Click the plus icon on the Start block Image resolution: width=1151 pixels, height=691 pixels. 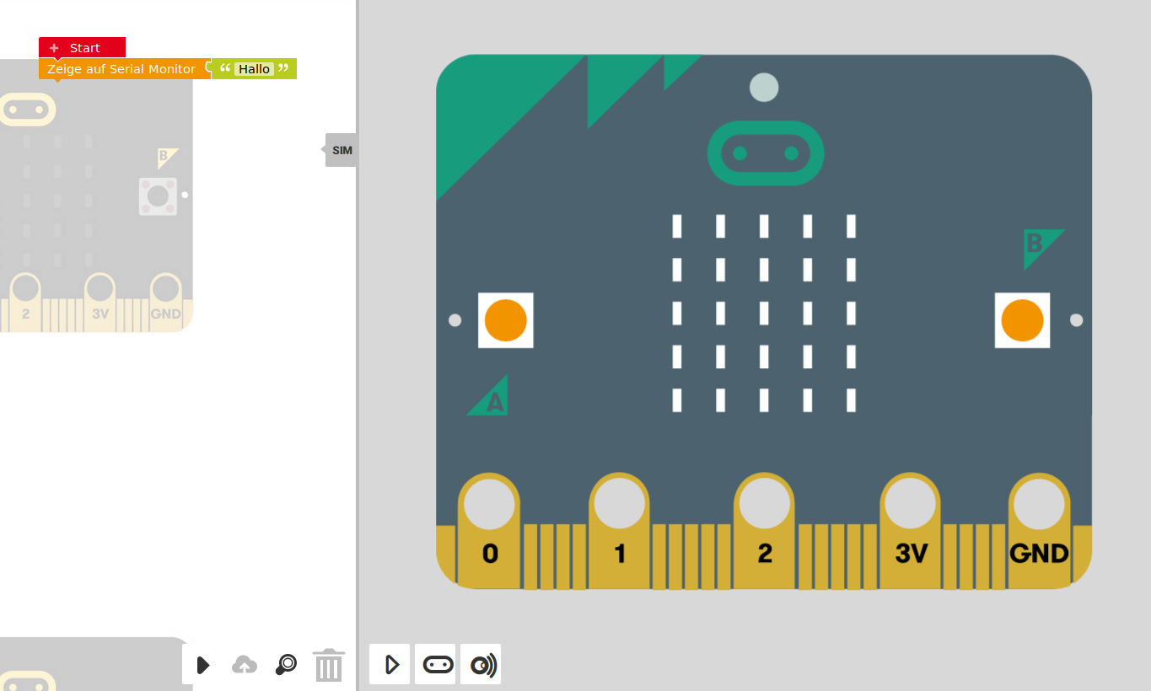[53, 47]
